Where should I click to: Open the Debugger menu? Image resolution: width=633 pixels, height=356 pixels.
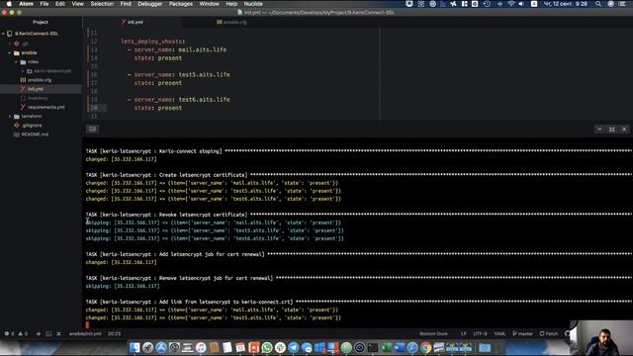click(149, 4)
